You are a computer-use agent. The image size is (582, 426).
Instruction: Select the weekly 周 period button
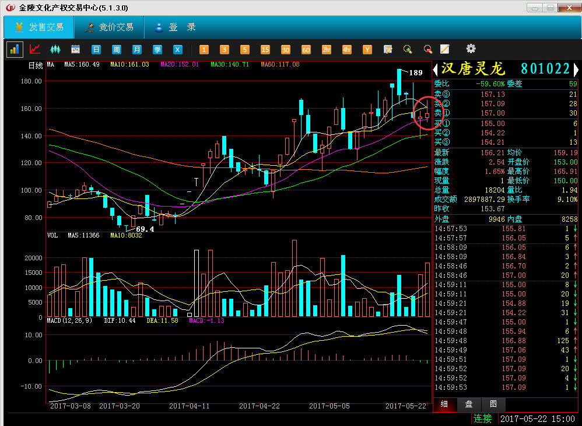click(117, 50)
